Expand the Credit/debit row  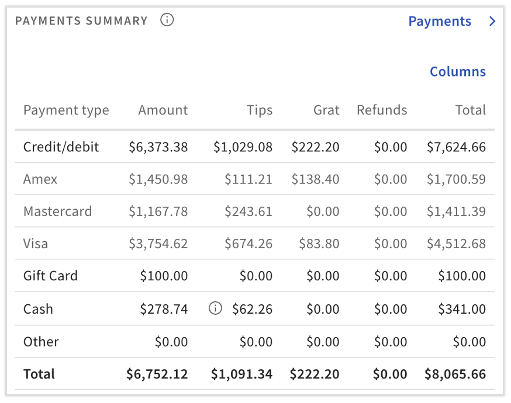click(61, 147)
